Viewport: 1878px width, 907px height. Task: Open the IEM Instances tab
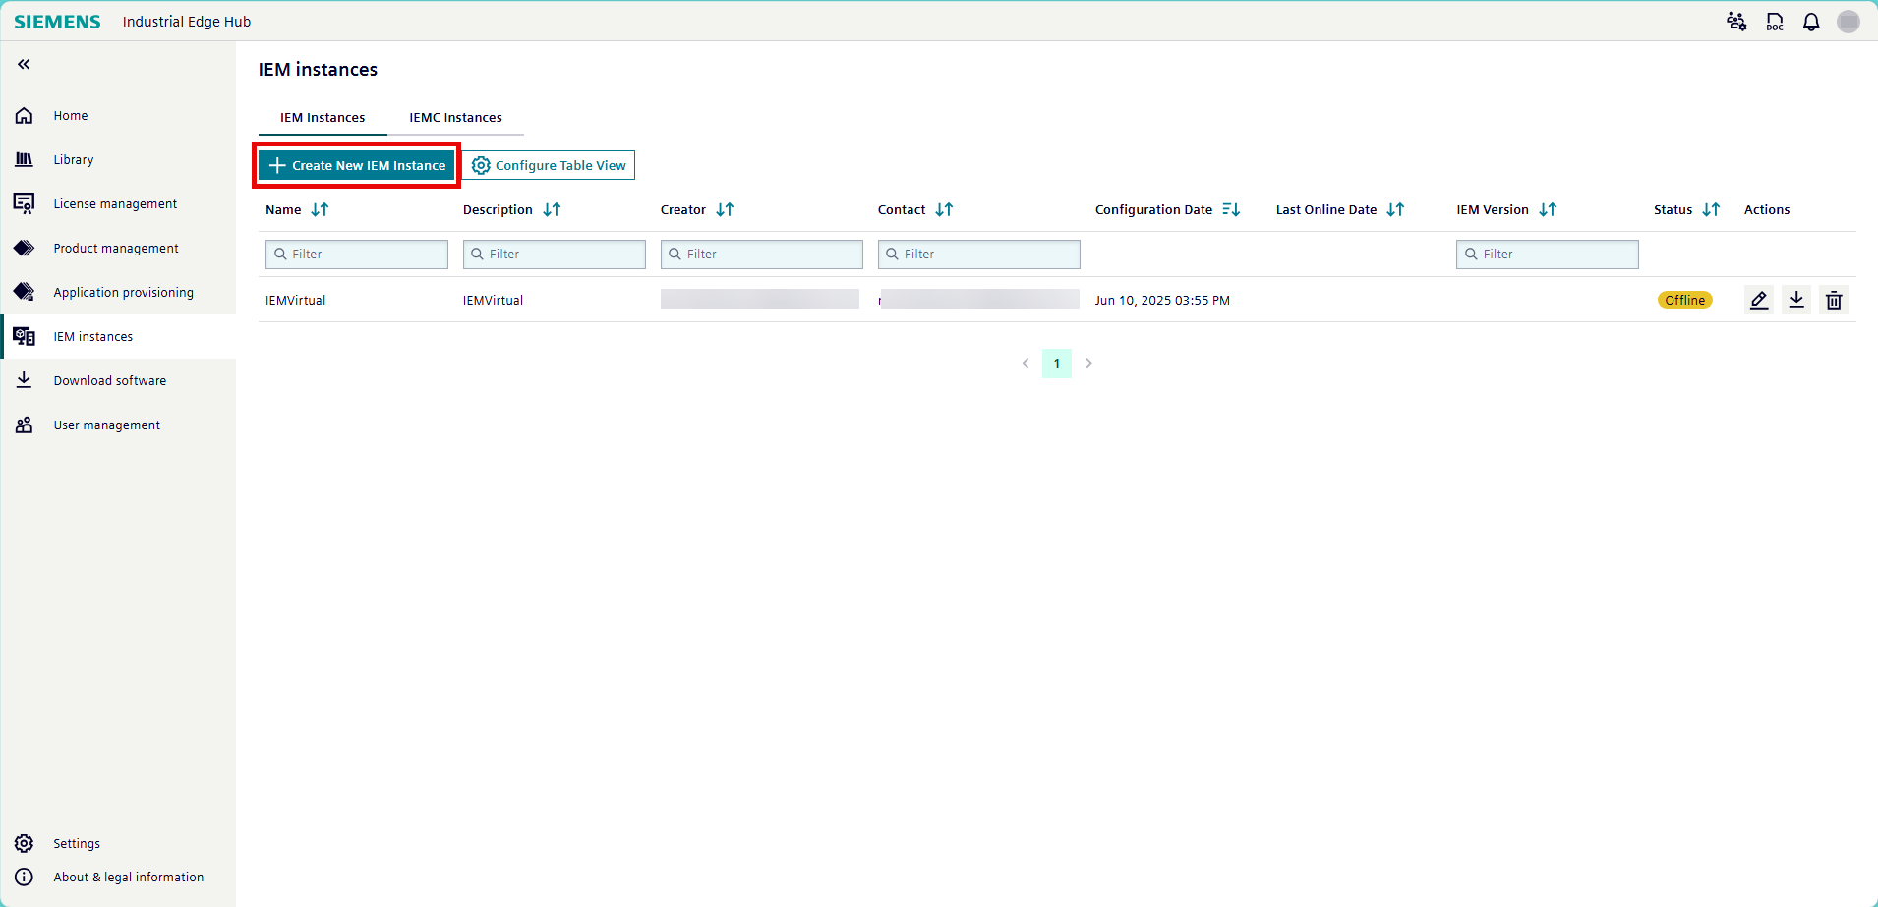click(x=322, y=117)
